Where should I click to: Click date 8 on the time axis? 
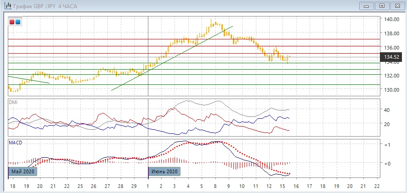point(215,186)
